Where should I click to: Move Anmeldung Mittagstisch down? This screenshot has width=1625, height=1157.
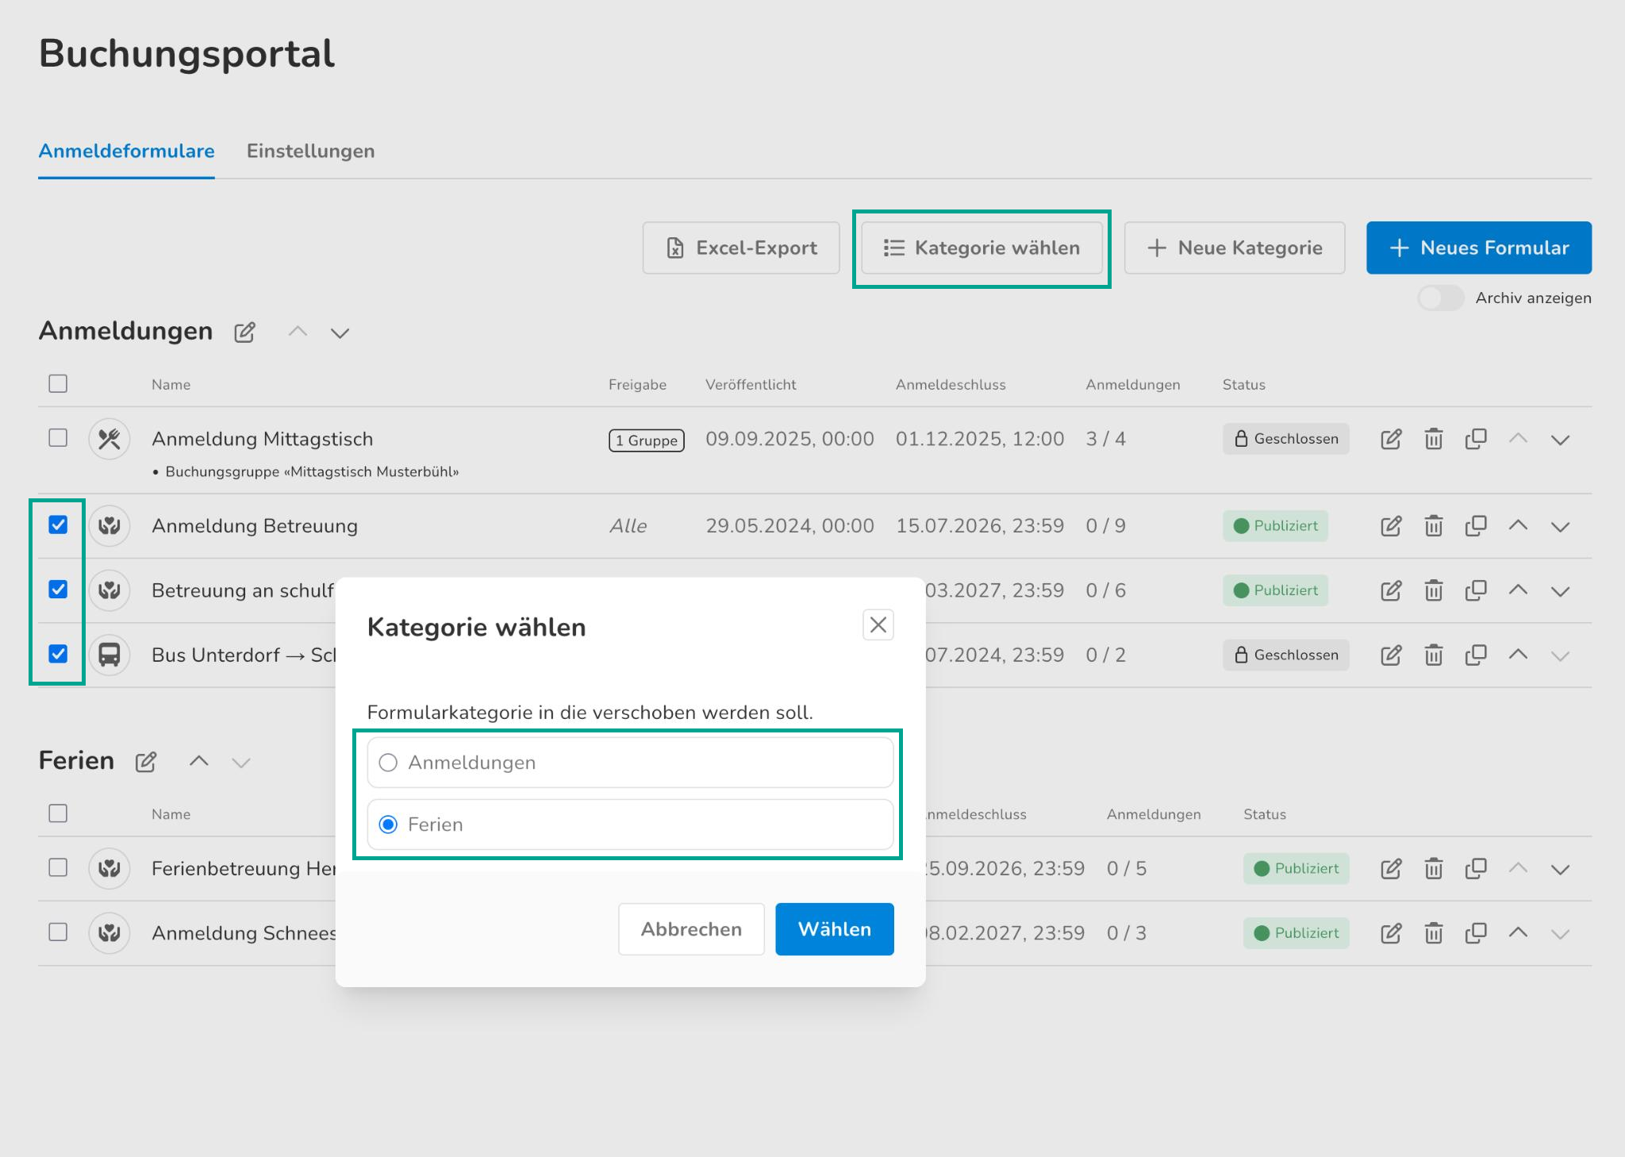[1560, 440]
